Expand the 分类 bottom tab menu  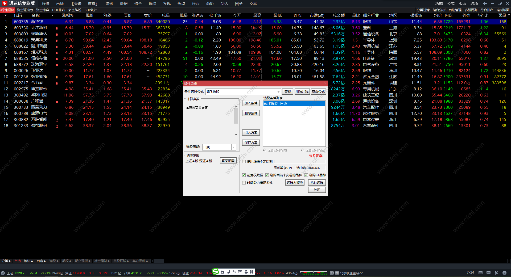(6, 261)
